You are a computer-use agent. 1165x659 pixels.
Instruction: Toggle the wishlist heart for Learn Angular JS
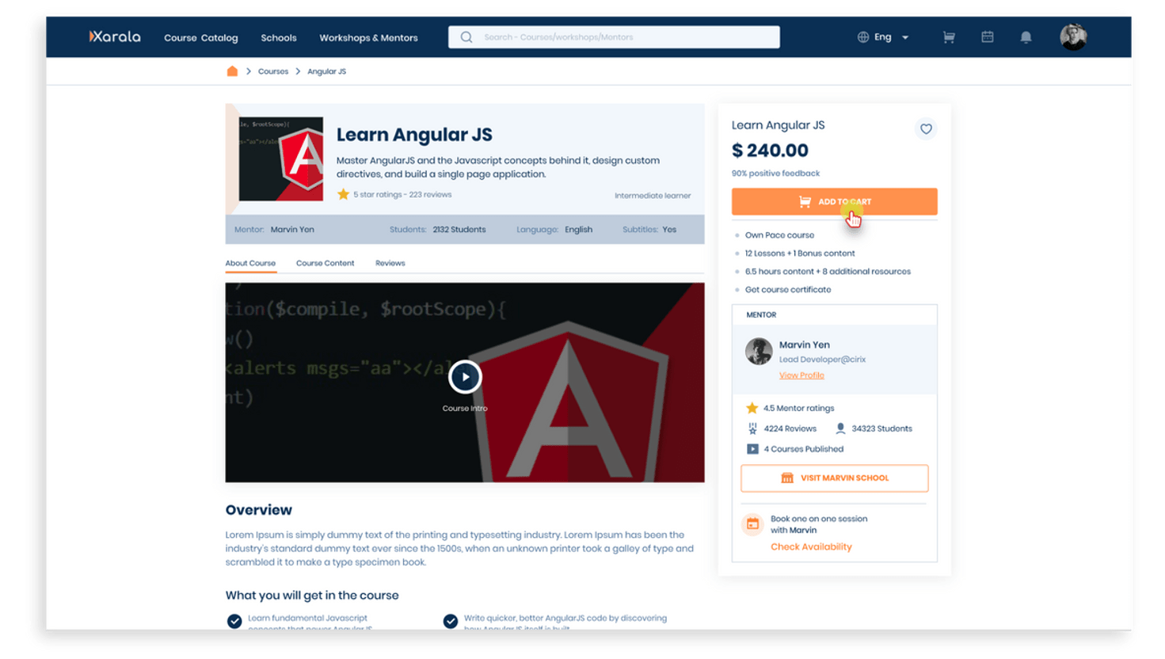tap(925, 128)
